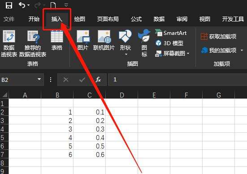
Task: Select cell B2 containing 1
Action: point(57,112)
